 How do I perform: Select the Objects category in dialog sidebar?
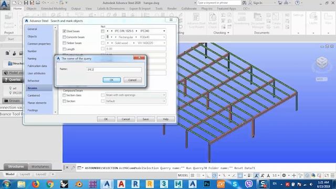point(32,36)
